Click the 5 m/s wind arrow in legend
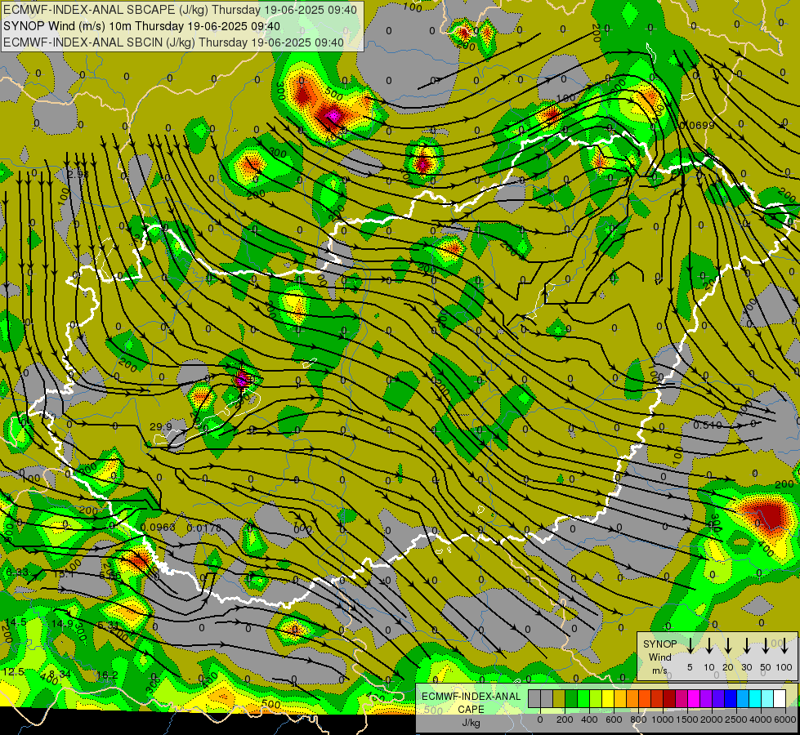800x735 pixels. pos(690,646)
